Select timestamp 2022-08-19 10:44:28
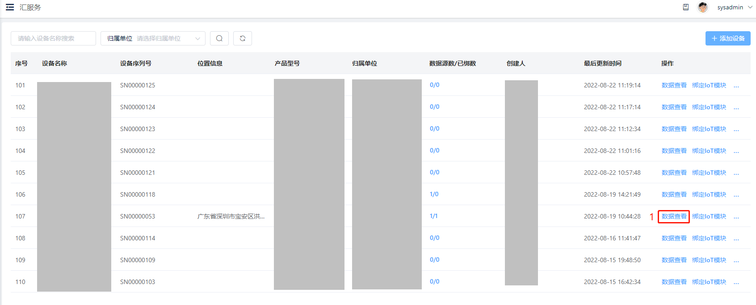 pyautogui.click(x=612, y=216)
